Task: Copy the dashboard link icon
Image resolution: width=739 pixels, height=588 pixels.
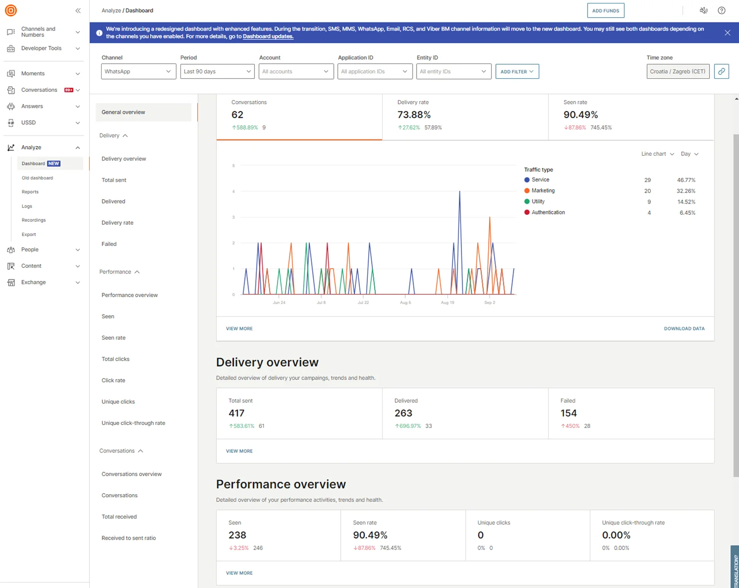Action: tap(721, 71)
